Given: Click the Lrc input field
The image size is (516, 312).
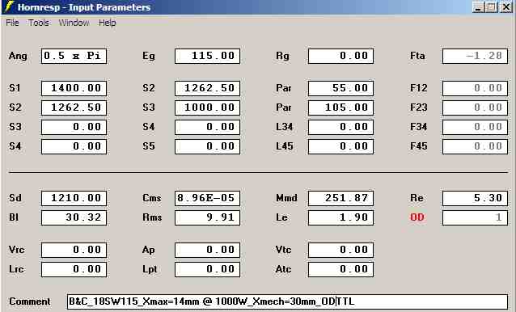Looking at the screenshot, I should 74,270.
